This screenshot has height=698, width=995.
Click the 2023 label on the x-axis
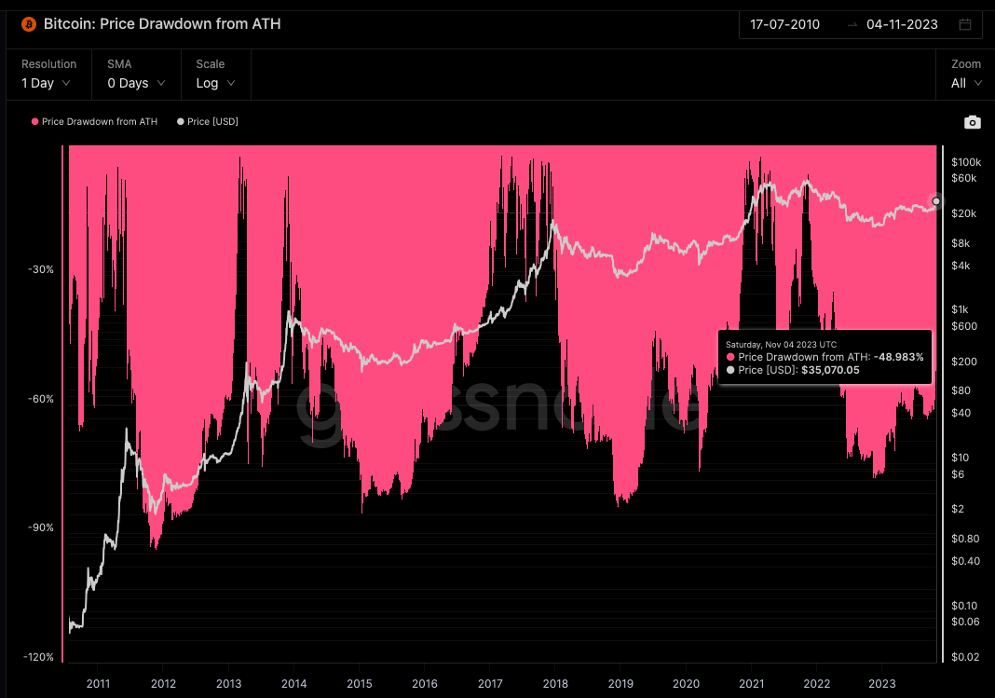pos(882,684)
